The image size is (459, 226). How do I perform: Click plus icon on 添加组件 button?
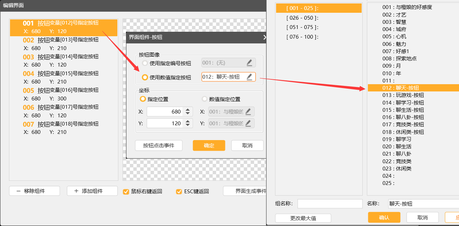pos(76,191)
